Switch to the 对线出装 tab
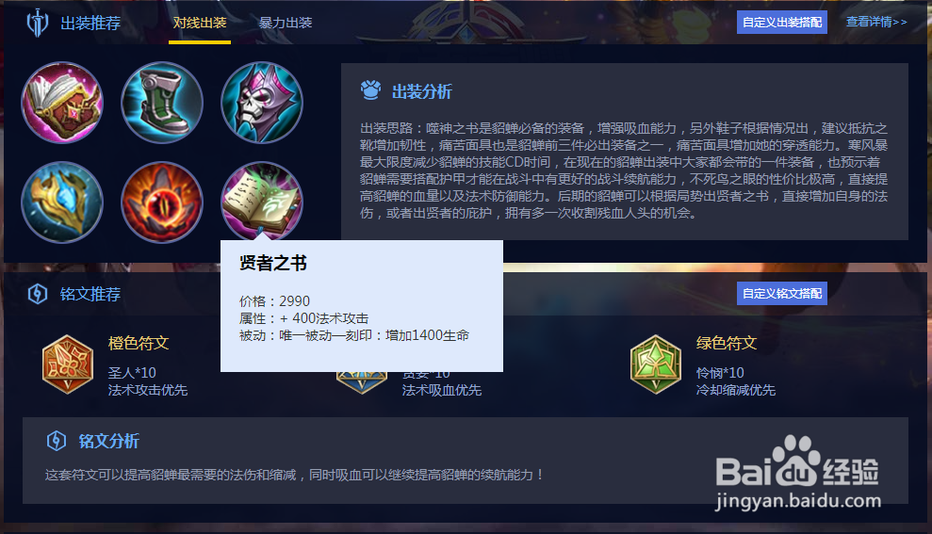 click(200, 24)
